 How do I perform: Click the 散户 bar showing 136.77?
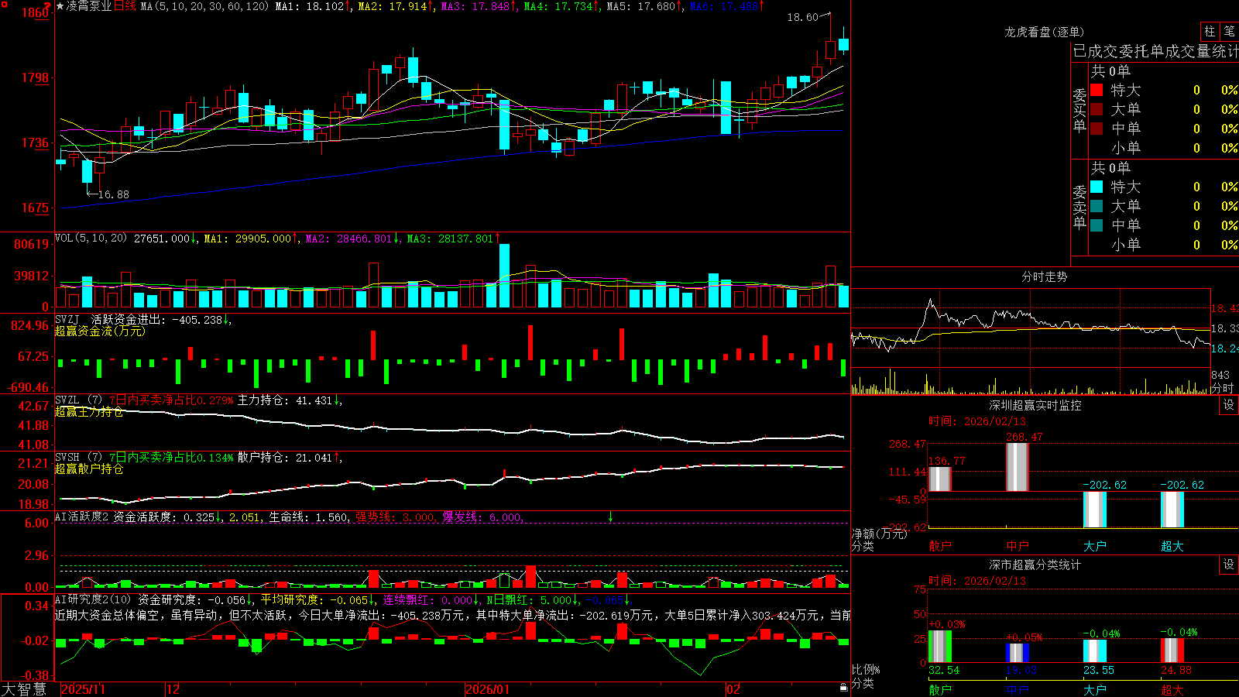939,479
